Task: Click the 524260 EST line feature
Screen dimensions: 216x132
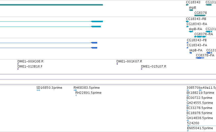Action: (x=202, y=126)
